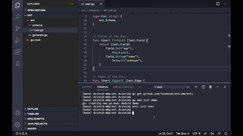The height and width of the screenshot is (136, 243).
Task: Open the bash terminal selector dropdown
Action: [x=172, y=87]
